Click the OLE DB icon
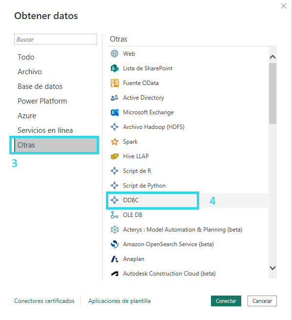This screenshot has width=292, height=320. click(x=114, y=215)
